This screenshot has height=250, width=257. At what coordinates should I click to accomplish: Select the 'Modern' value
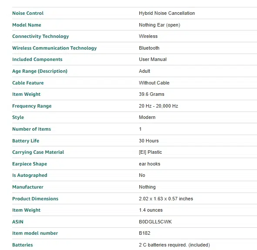coord(147,117)
